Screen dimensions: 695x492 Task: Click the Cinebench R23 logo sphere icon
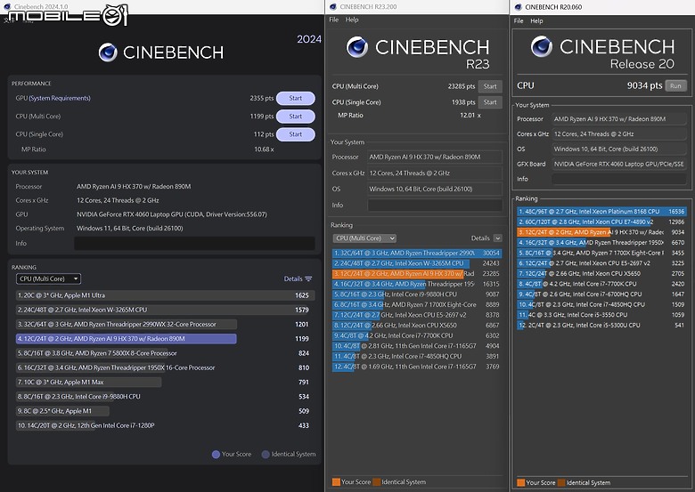pos(357,47)
